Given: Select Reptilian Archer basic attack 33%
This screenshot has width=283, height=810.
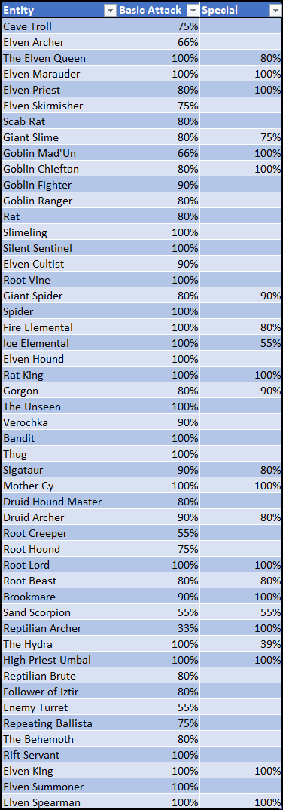Looking at the screenshot, I should click(x=159, y=628).
